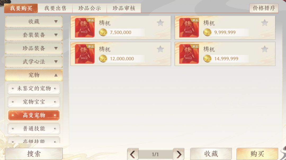This screenshot has width=286, height=160.
Task: Select the 宠物宝宝 subcategory
Action: 34,102
